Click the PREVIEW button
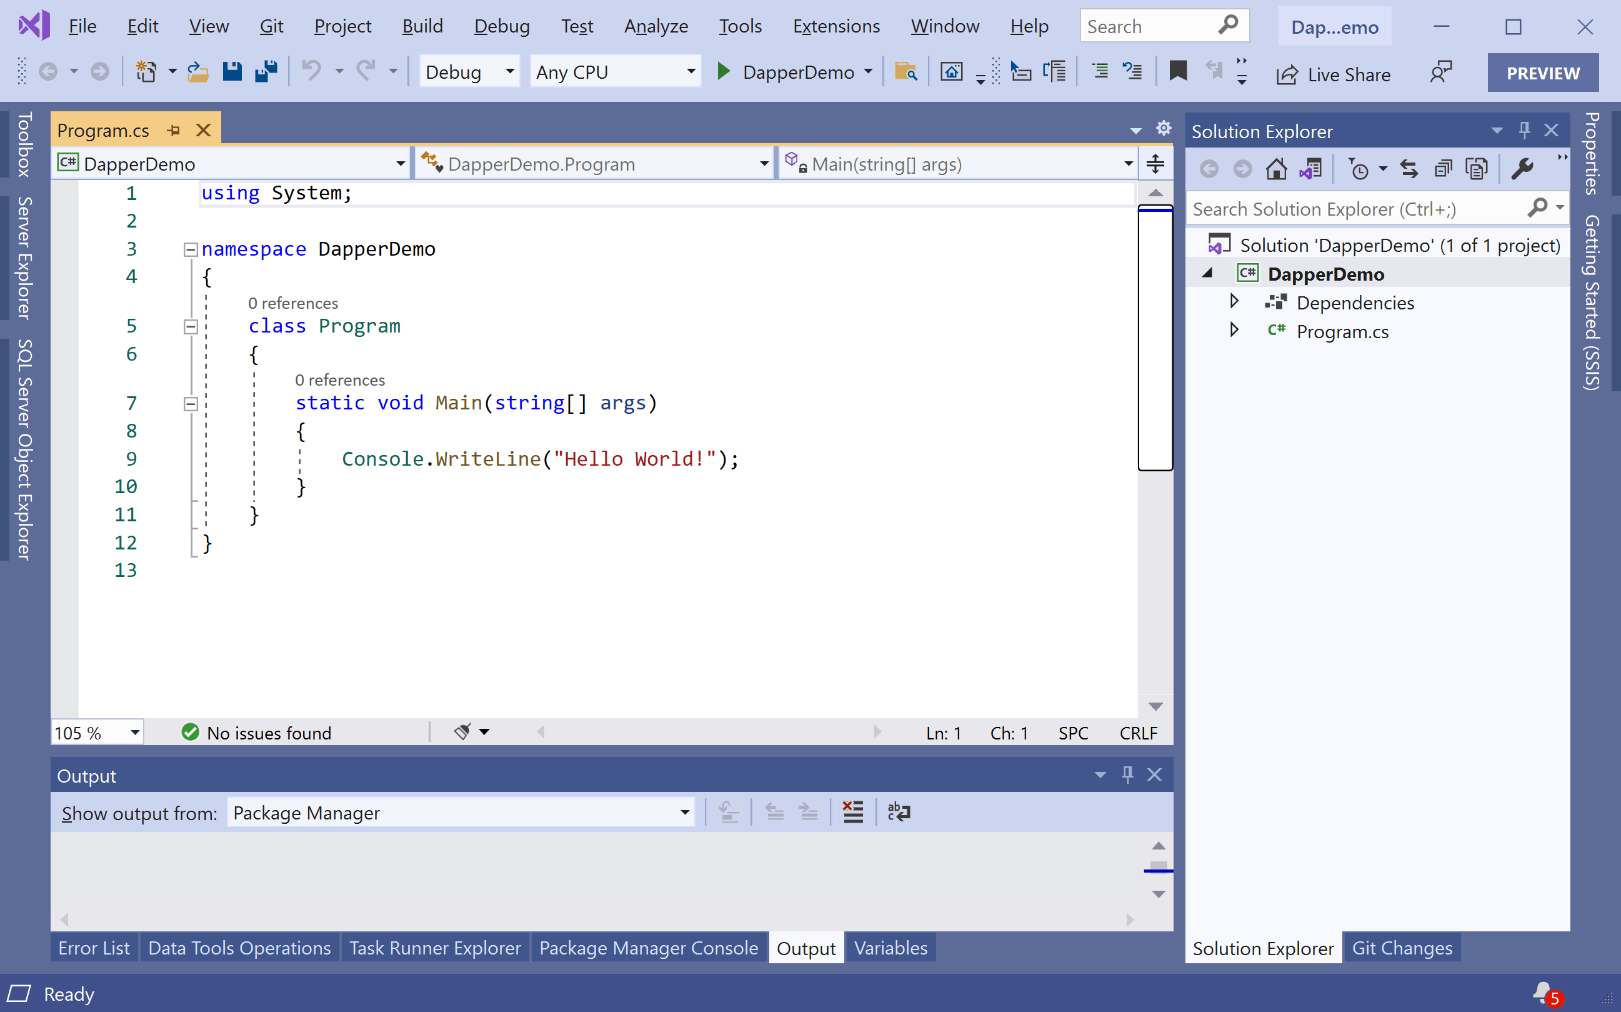Viewport: 1621px width, 1012px height. tap(1542, 73)
